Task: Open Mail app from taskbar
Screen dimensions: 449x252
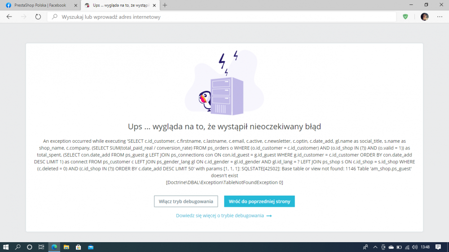Action: (91, 247)
